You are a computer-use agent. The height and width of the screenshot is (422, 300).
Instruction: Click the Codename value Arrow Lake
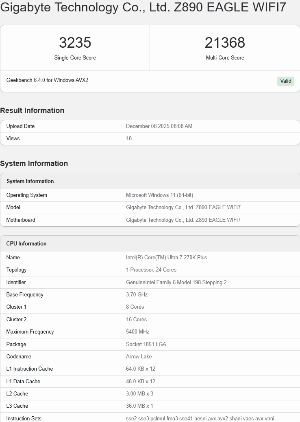pyautogui.click(x=139, y=357)
